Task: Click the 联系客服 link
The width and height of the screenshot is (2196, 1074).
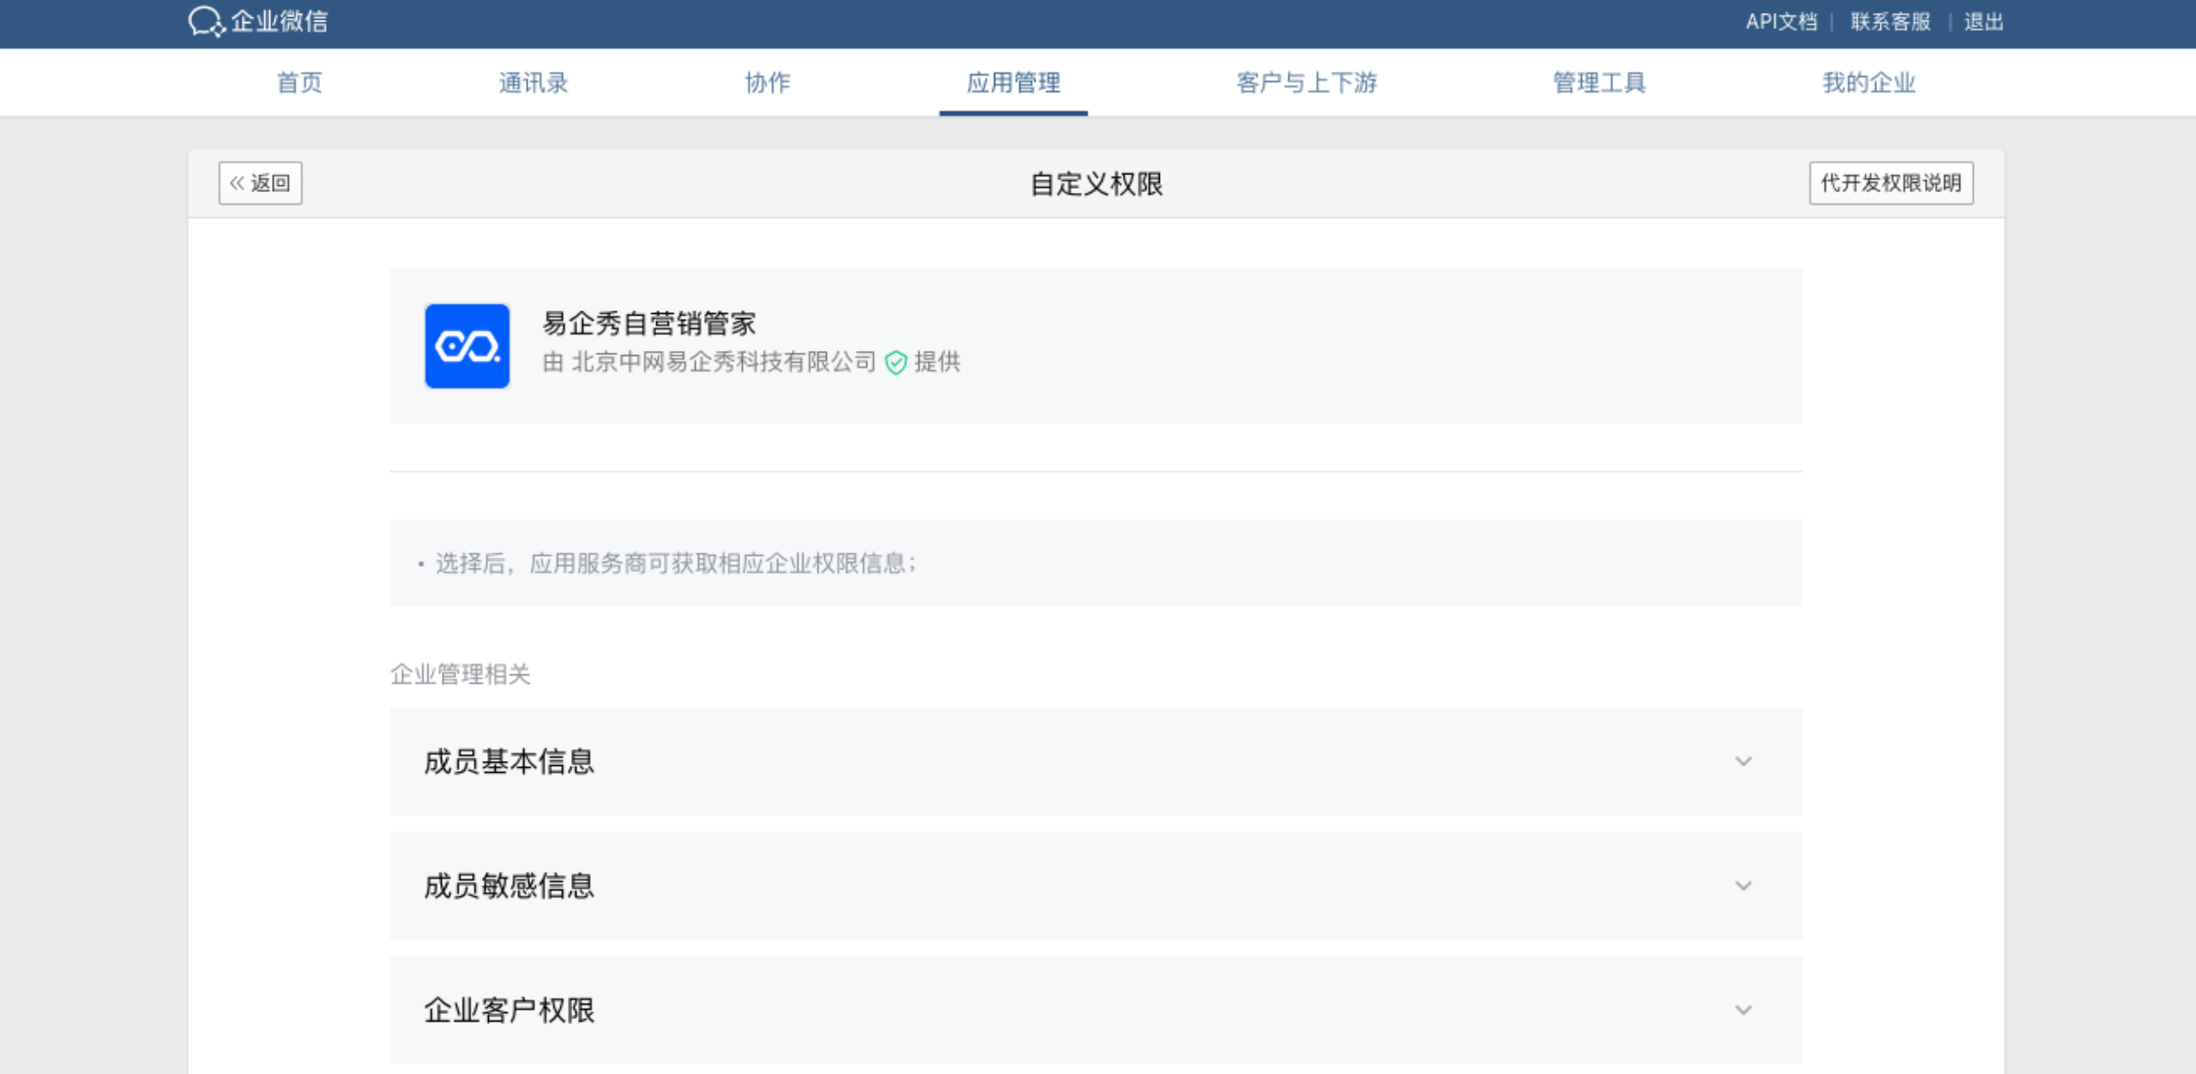Action: point(1891,21)
